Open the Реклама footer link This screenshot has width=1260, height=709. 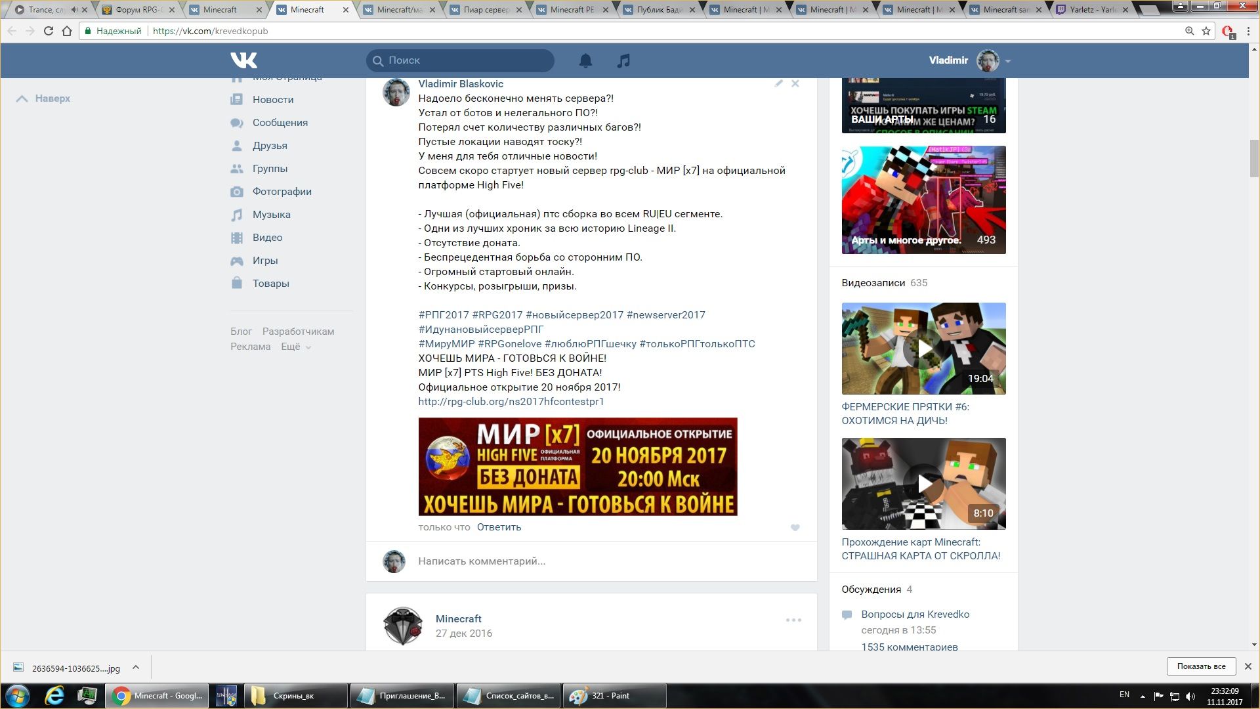click(x=250, y=347)
